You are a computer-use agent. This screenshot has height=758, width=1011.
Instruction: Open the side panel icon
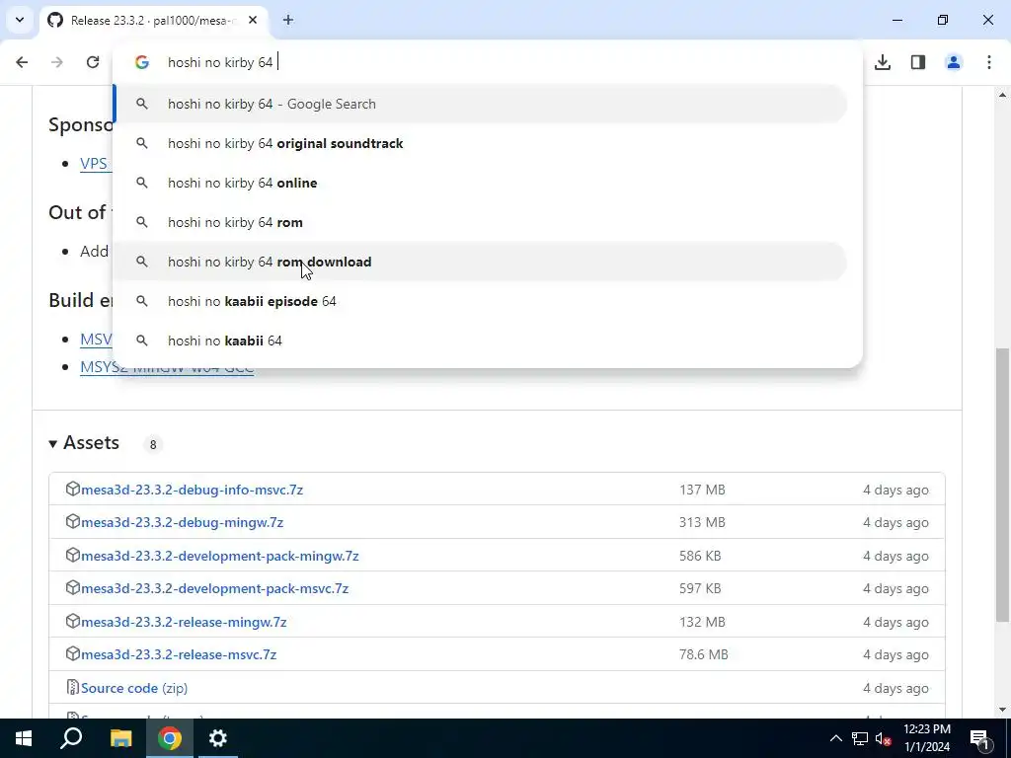click(918, 62)
